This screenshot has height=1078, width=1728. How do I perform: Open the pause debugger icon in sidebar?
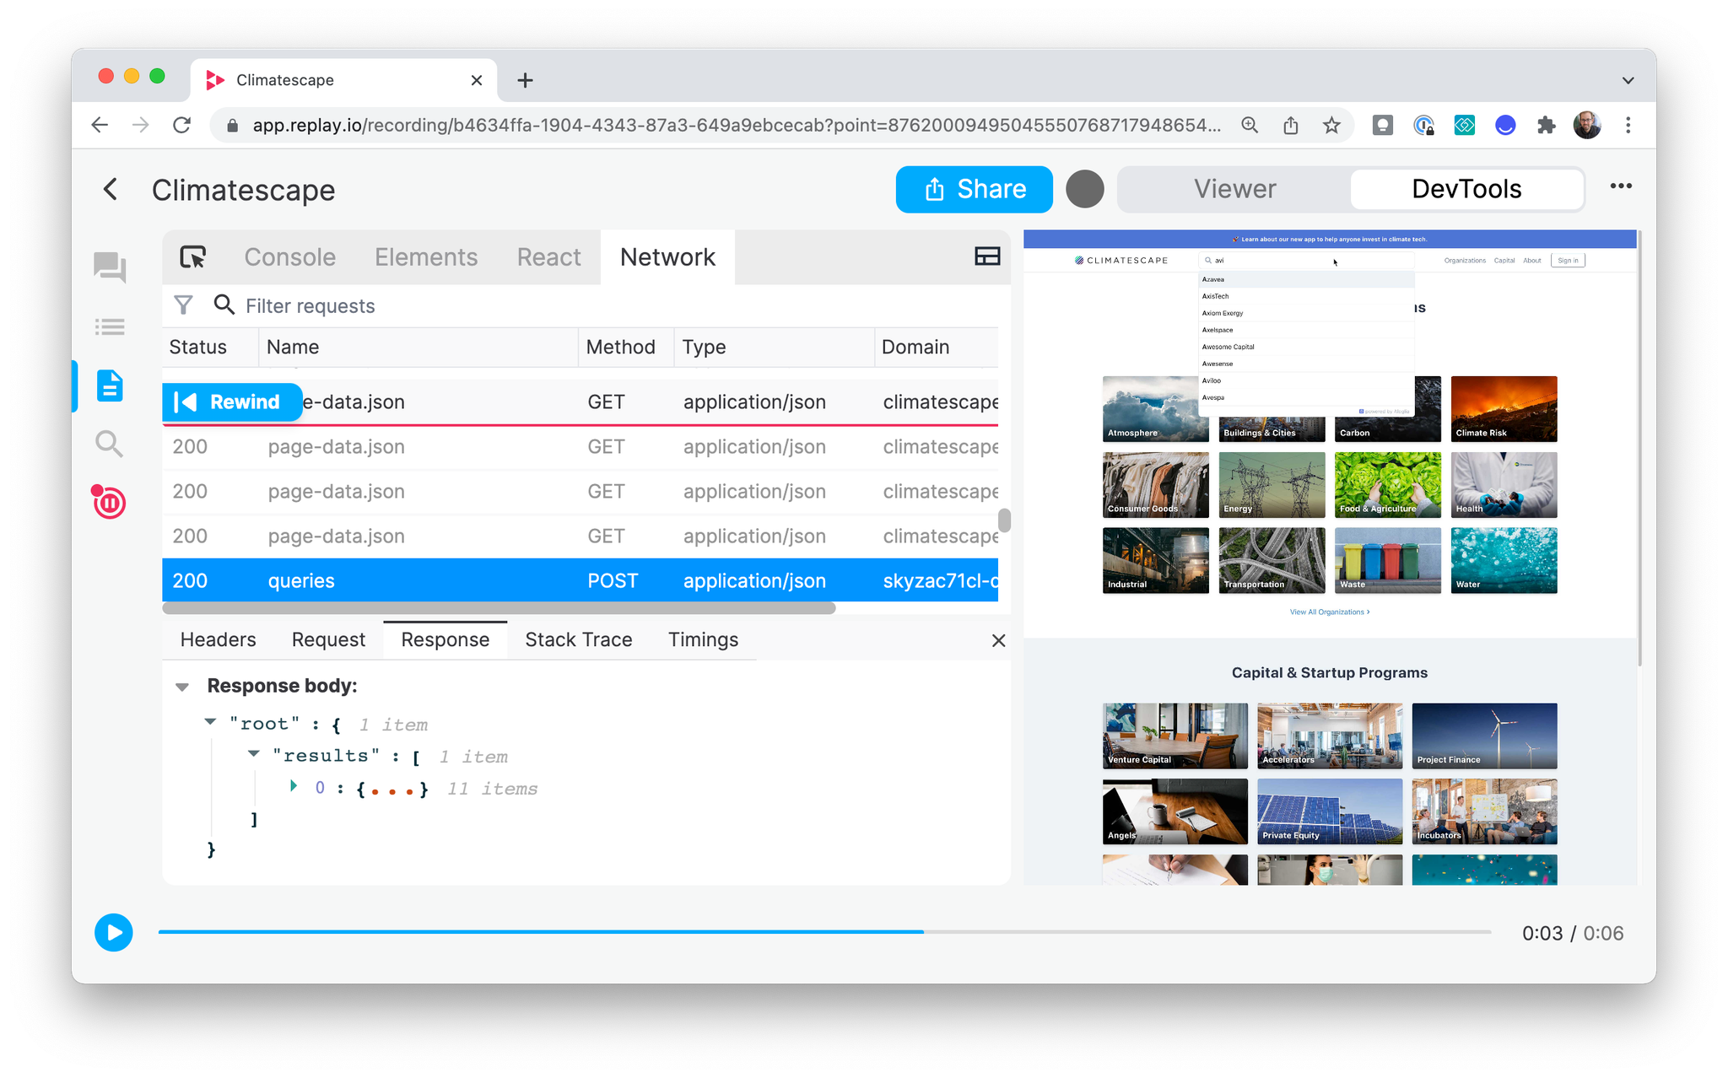109,502
